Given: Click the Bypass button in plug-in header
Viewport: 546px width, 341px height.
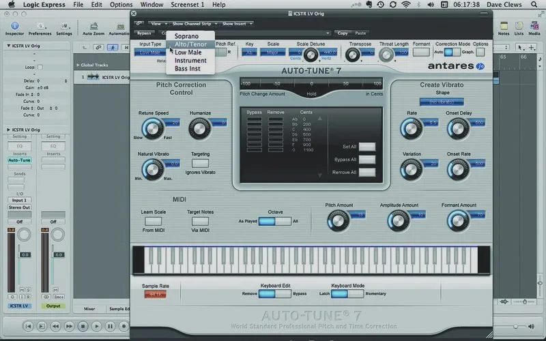Looking at the screenshot, I should point(144,33).
